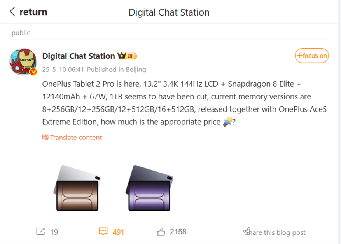Click Share this blog post text

click(278, 232)
